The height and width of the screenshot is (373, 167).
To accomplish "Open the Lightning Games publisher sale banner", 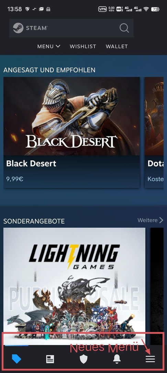I will pos(75,286).
